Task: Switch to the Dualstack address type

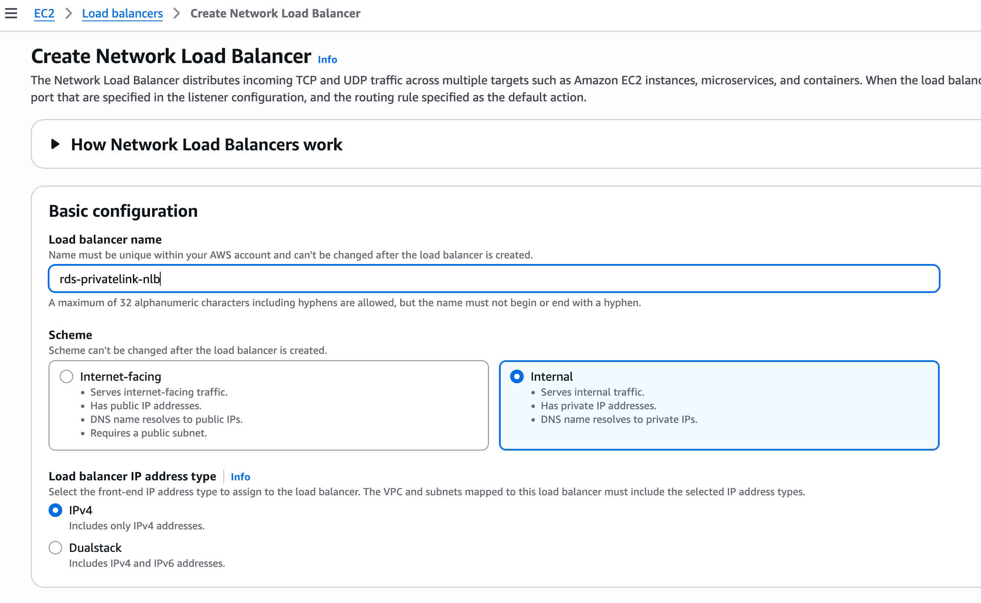Action: (55, 548)
